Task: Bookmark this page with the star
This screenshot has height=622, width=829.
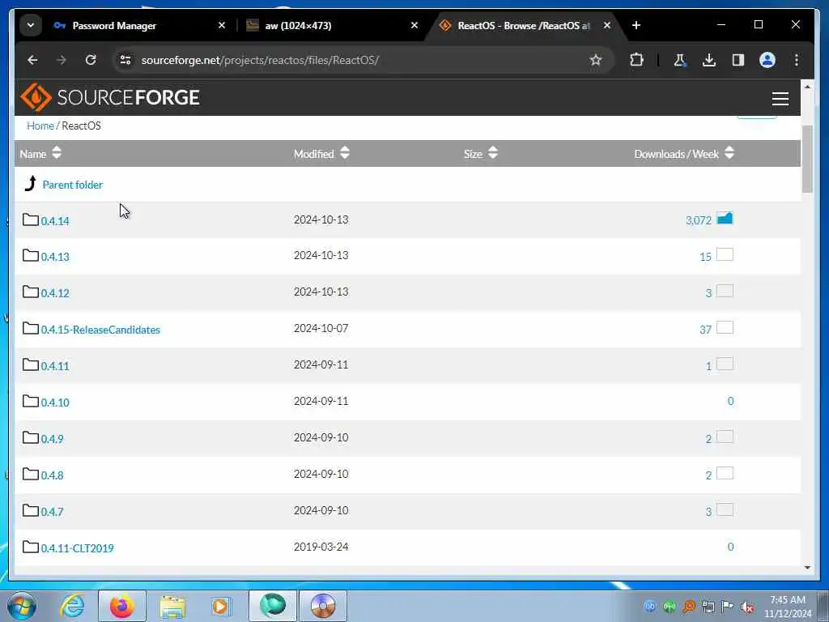Action: pos(596,60)
